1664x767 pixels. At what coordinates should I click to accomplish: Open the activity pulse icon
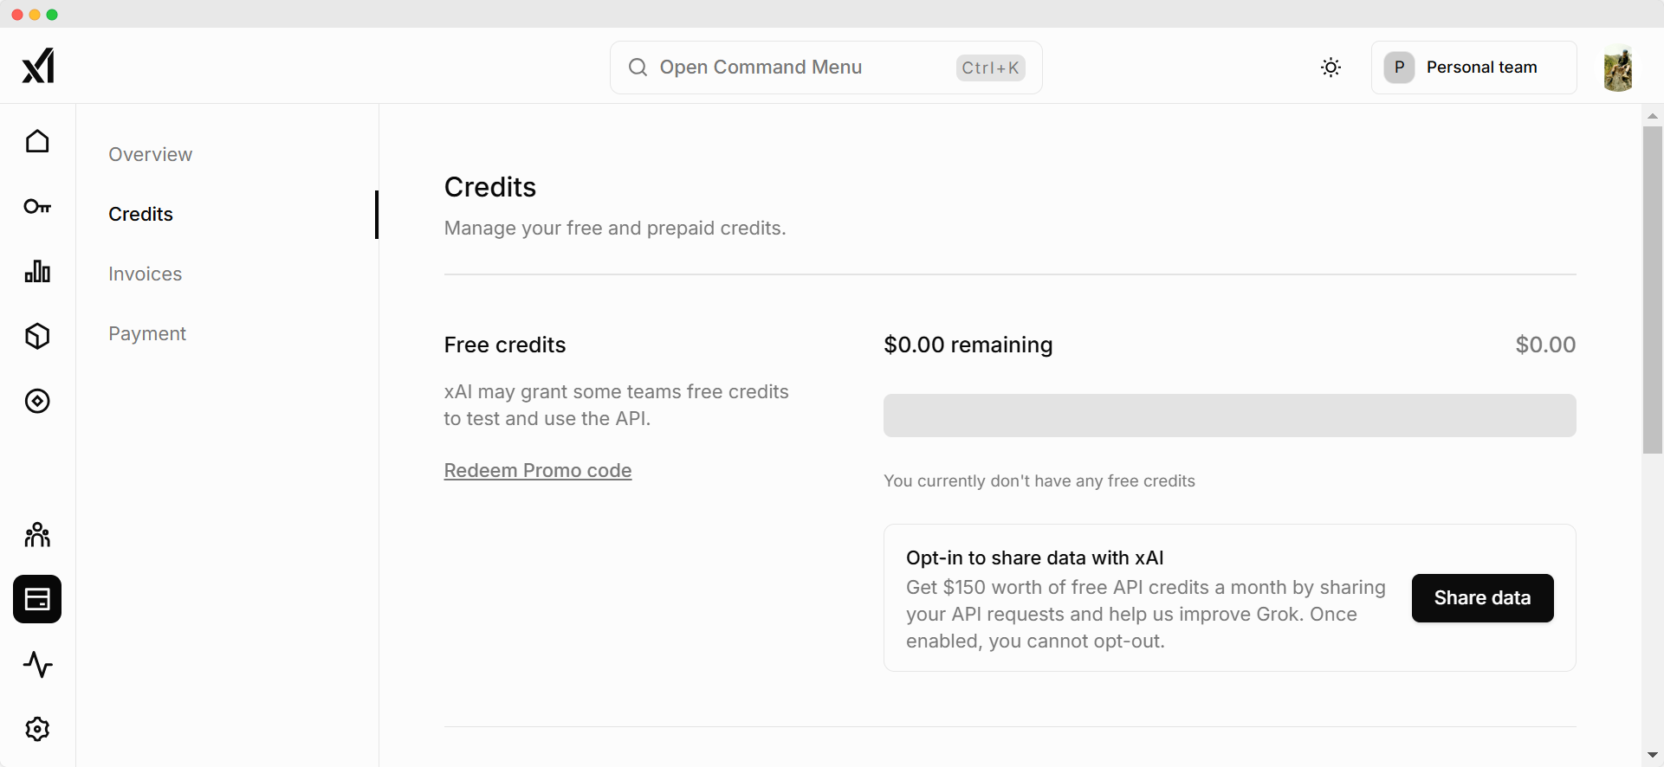tap(37, 664)
